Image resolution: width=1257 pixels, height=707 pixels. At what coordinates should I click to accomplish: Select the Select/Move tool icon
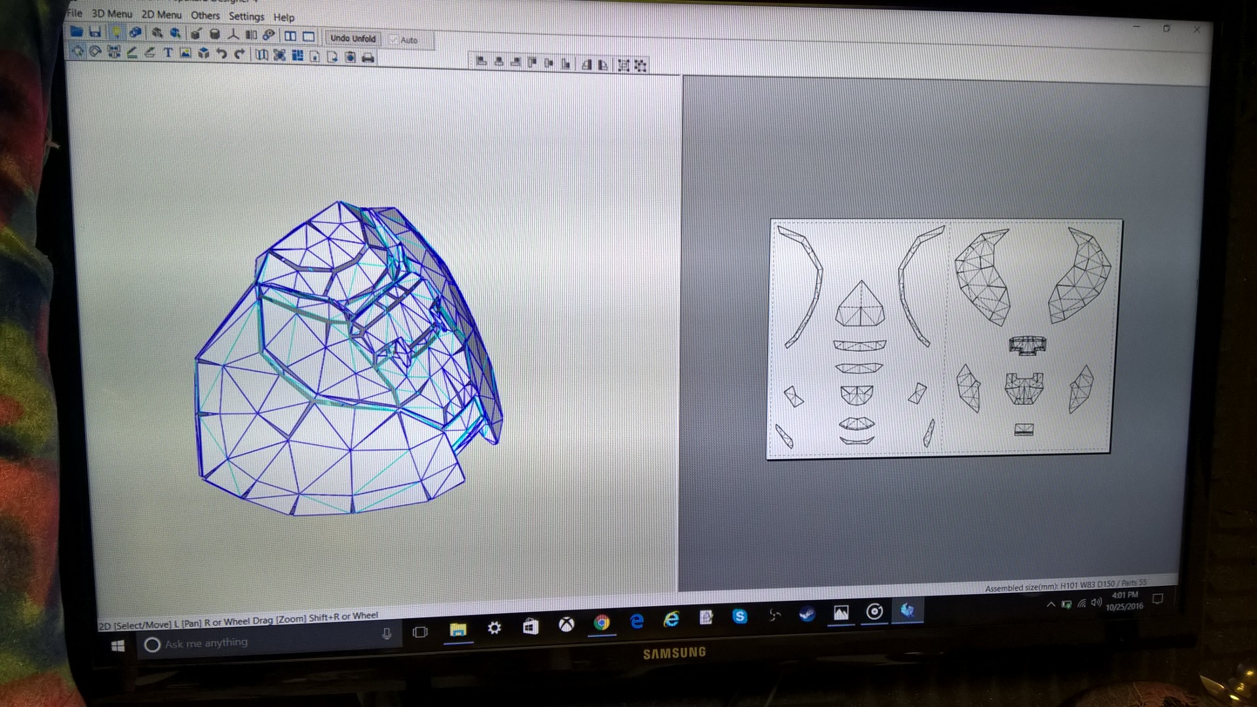(x=77, y=50)
